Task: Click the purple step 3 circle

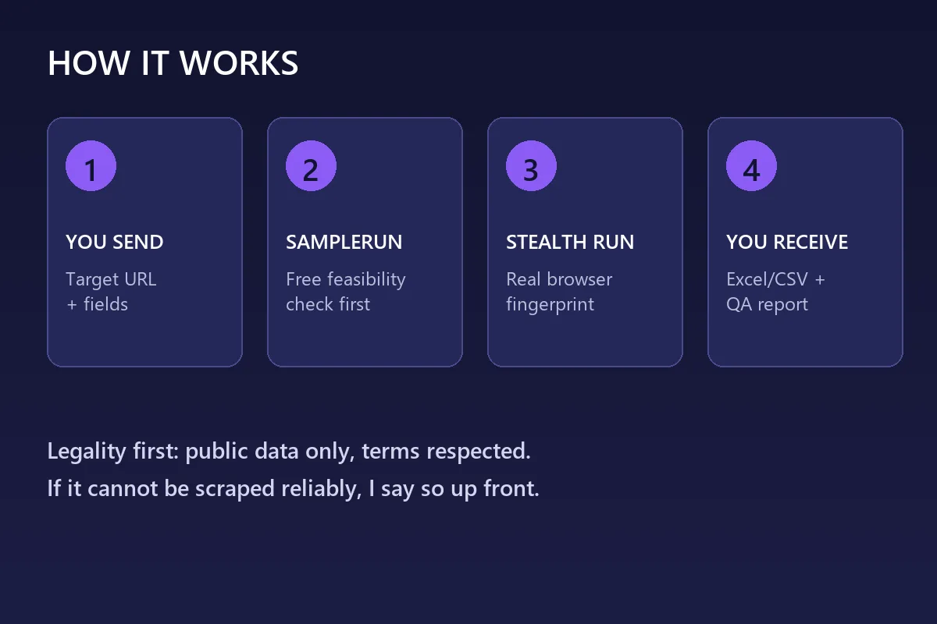Action: (531, 165)
